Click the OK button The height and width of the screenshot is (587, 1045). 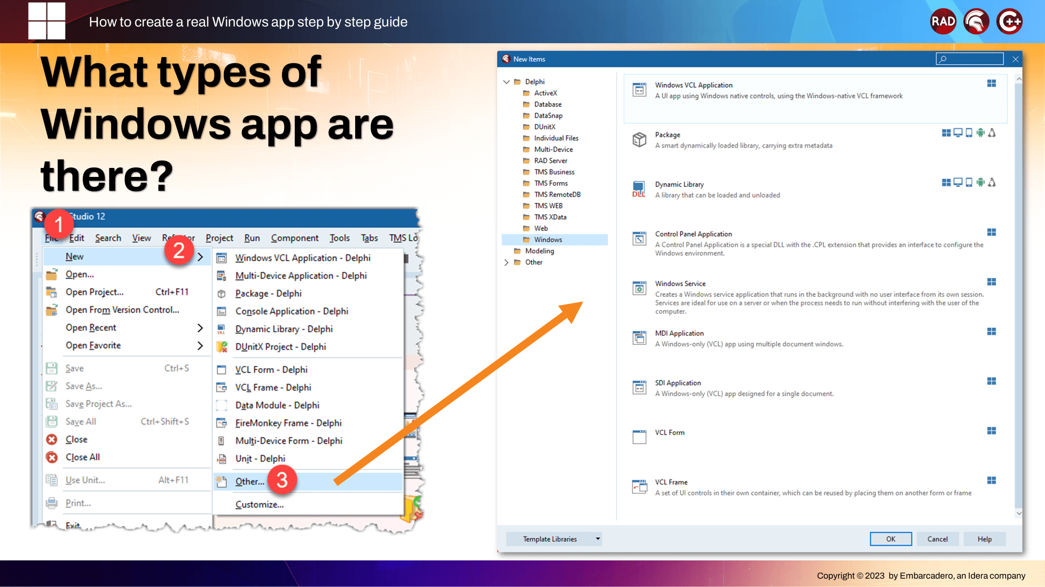890,539
